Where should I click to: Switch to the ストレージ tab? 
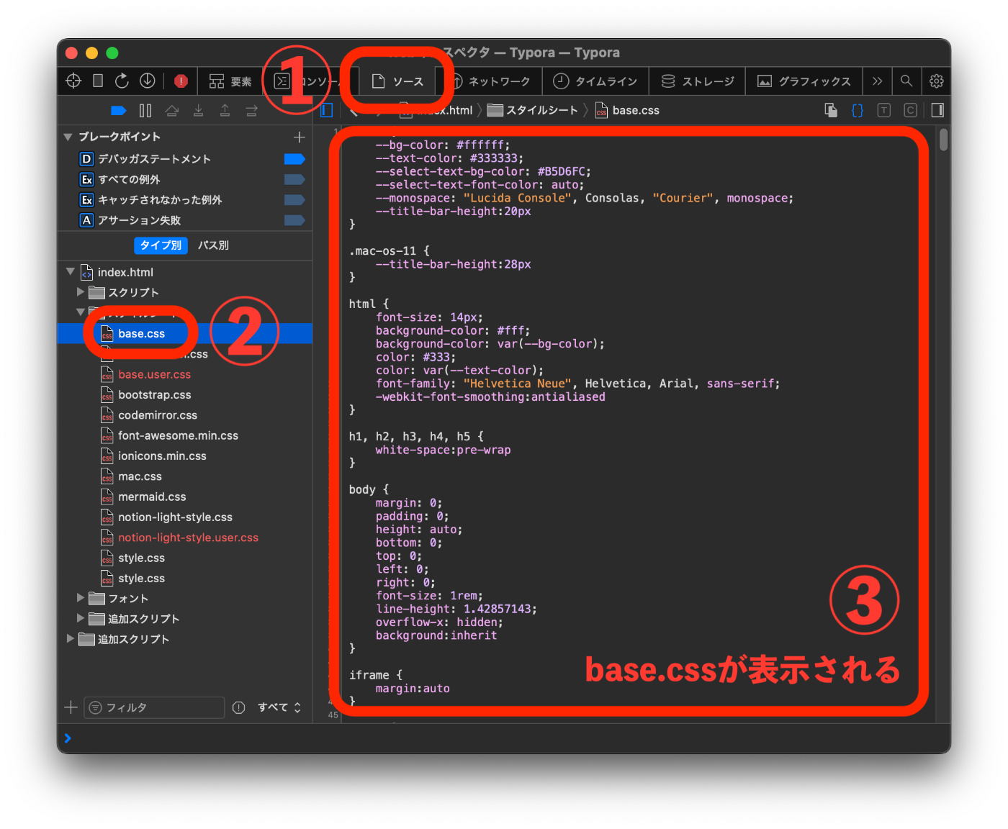(x=696, y=81)
